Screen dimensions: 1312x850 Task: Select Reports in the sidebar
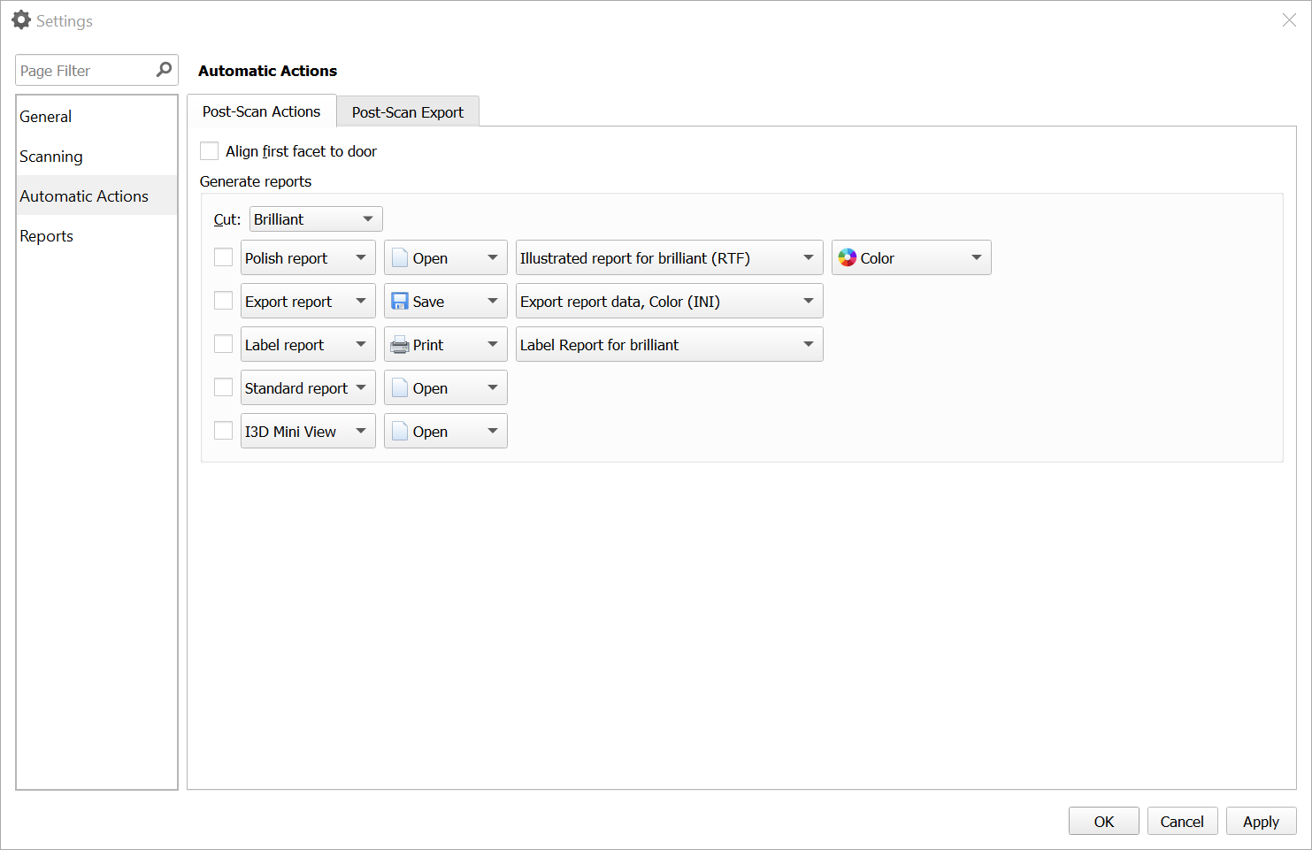coord(46,235)
